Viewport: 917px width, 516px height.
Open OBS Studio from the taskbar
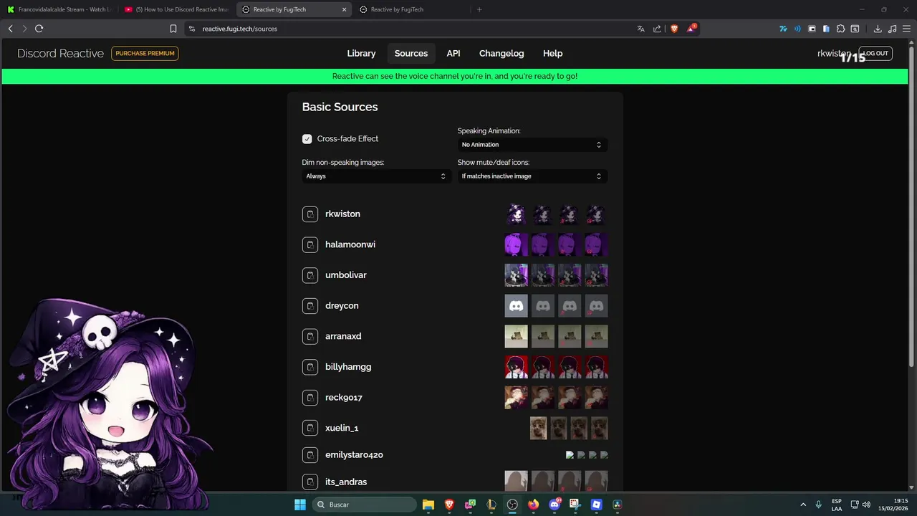pyautogui.click(x=512, y=505)
